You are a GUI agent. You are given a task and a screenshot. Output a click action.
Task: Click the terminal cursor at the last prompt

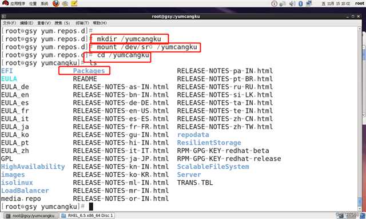(91, 206)
